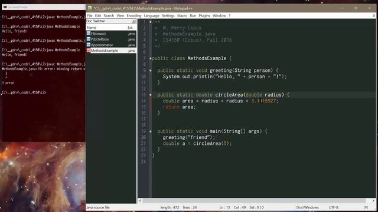The image size is (378, 212).
Task: Click the Notepad++ window title bar text
Action: click(143, 8)
